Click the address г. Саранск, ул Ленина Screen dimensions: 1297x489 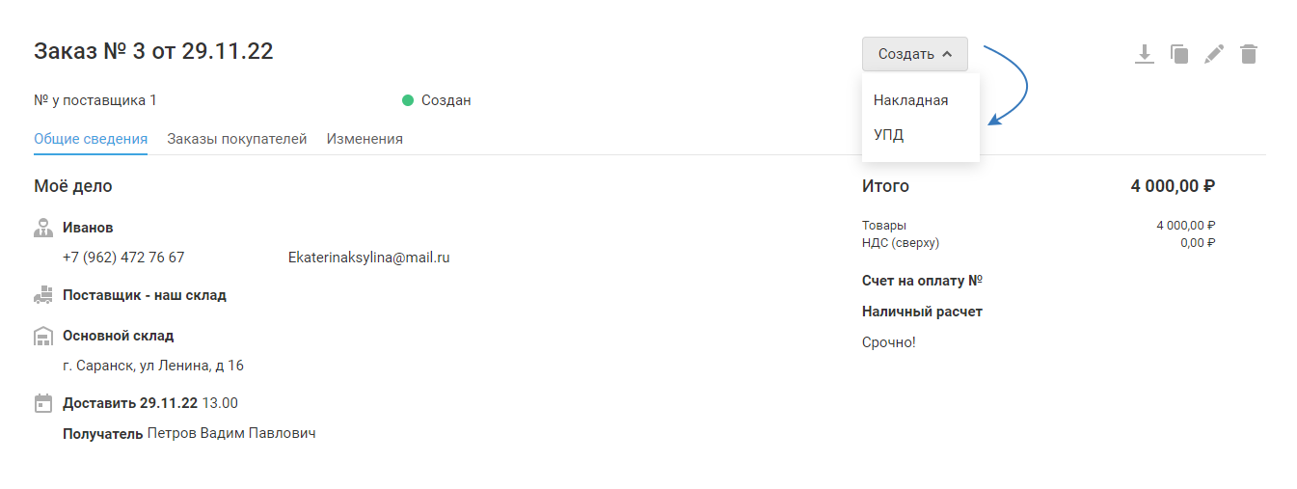[x=152, y=366]
